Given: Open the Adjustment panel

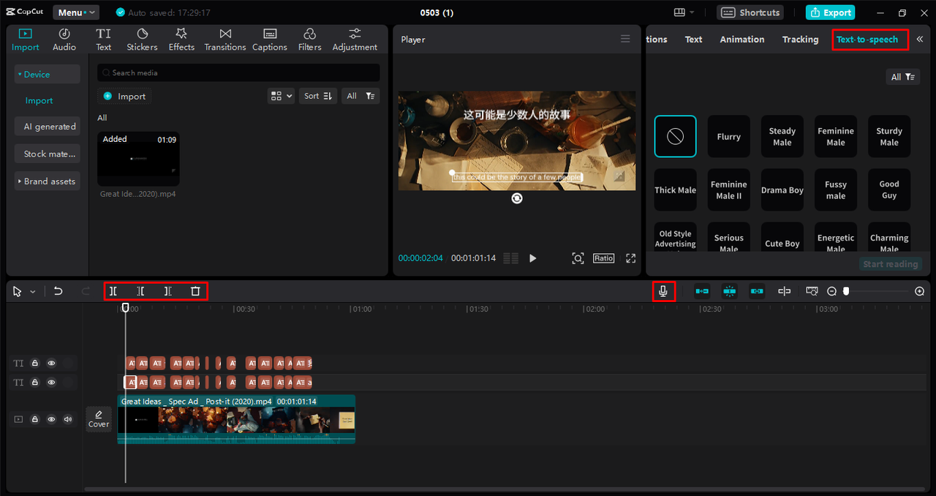Looking at the screenshot, I should click(x=355, y=40).
